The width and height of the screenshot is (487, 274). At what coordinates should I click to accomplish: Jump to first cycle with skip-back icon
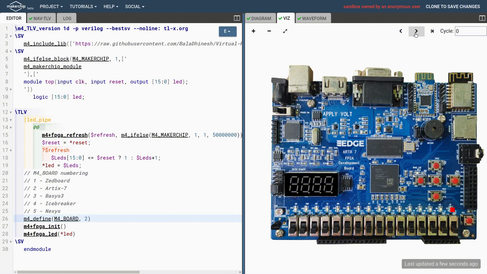(432, 31)
